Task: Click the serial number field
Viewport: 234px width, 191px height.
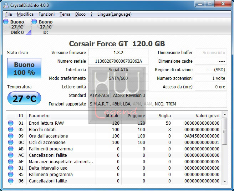Action: (x=118, y=61)
